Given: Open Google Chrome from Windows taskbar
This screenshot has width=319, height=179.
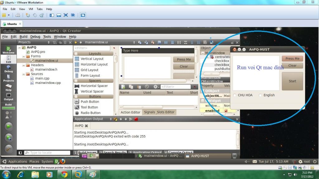Looking at the screenshot, I should (x=64, y=175).
